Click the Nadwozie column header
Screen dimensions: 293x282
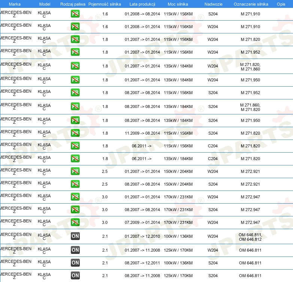214,4
